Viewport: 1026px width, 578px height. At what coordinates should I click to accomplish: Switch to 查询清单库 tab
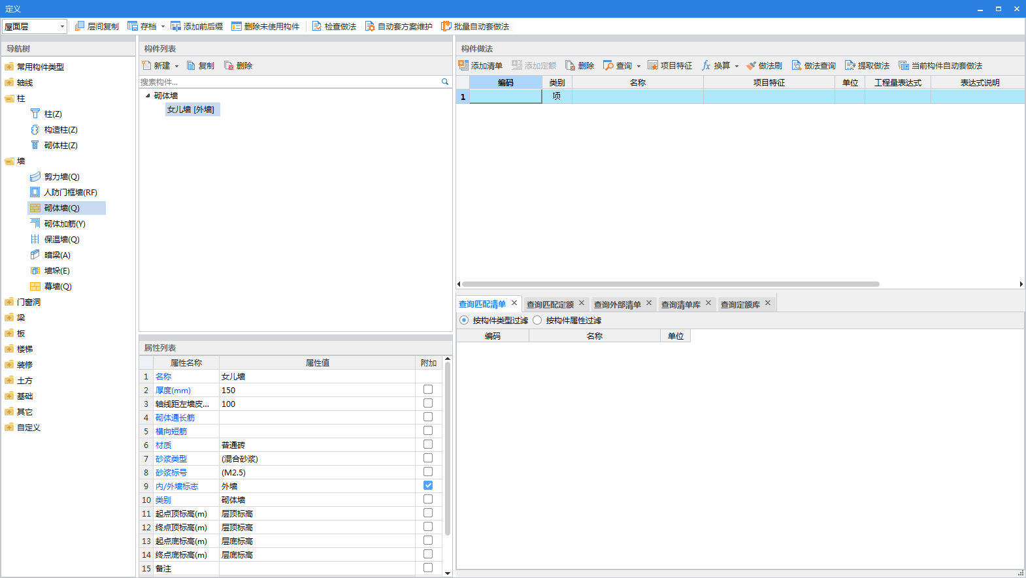pyautogui.click(x=681, y=304)
